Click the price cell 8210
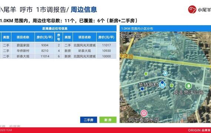The height and width of the screenshot is (133, 211). point(45,51)
